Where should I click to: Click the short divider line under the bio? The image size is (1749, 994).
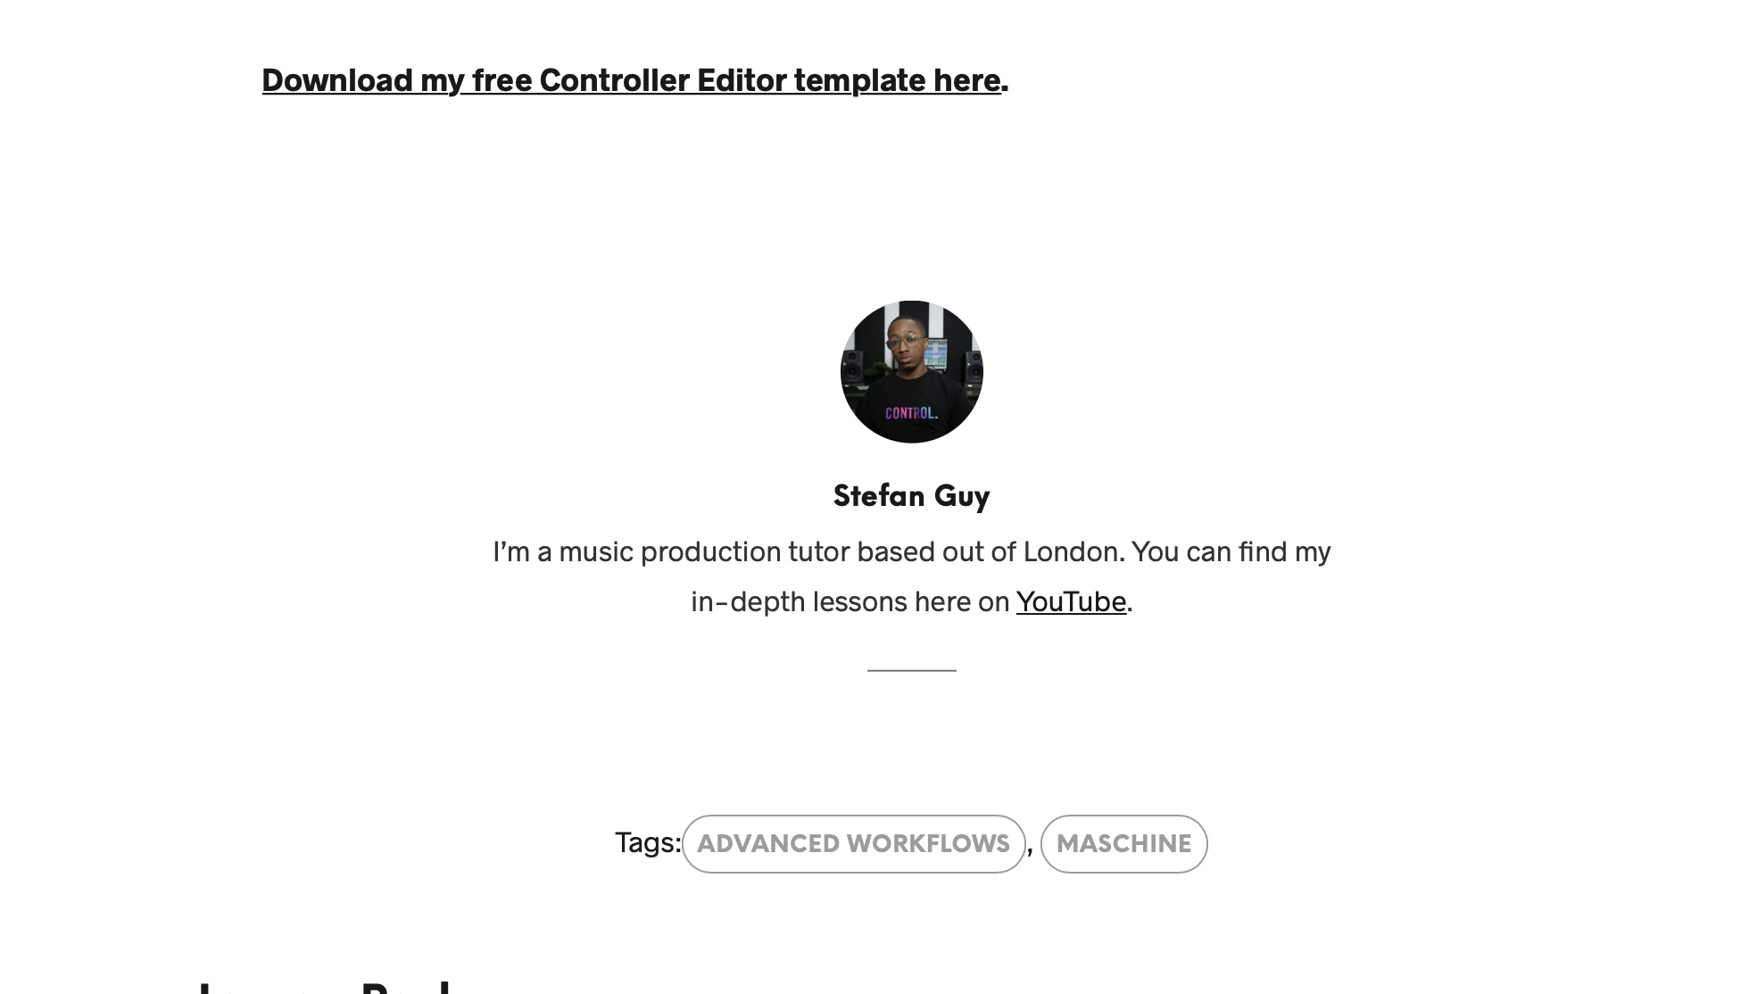click(x=912, y=670)
